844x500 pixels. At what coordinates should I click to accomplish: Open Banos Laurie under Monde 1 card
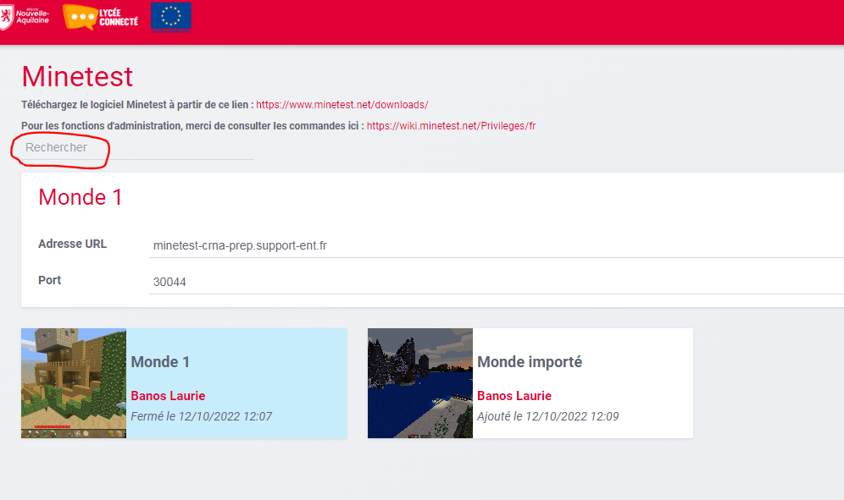tap(168, 396)
